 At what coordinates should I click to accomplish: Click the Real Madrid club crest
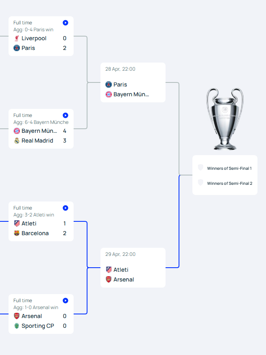coord(17,141)
